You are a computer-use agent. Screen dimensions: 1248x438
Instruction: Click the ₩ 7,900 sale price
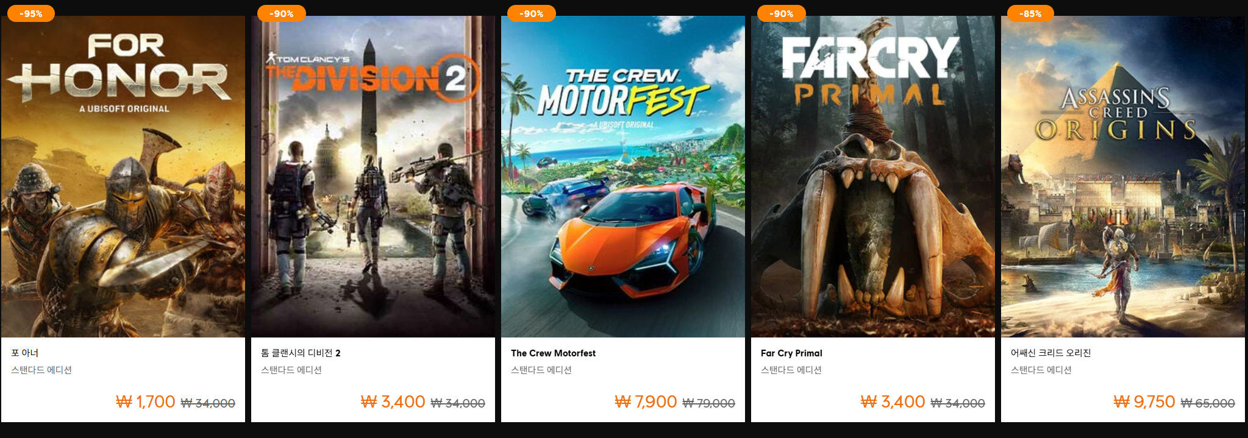coord(646,402)
